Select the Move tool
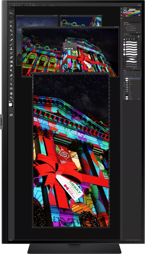Viewport: 145px width, 254px height. click(11, 13)
